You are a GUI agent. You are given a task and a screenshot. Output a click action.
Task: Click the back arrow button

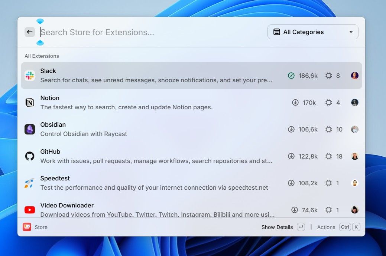[29, 32]
